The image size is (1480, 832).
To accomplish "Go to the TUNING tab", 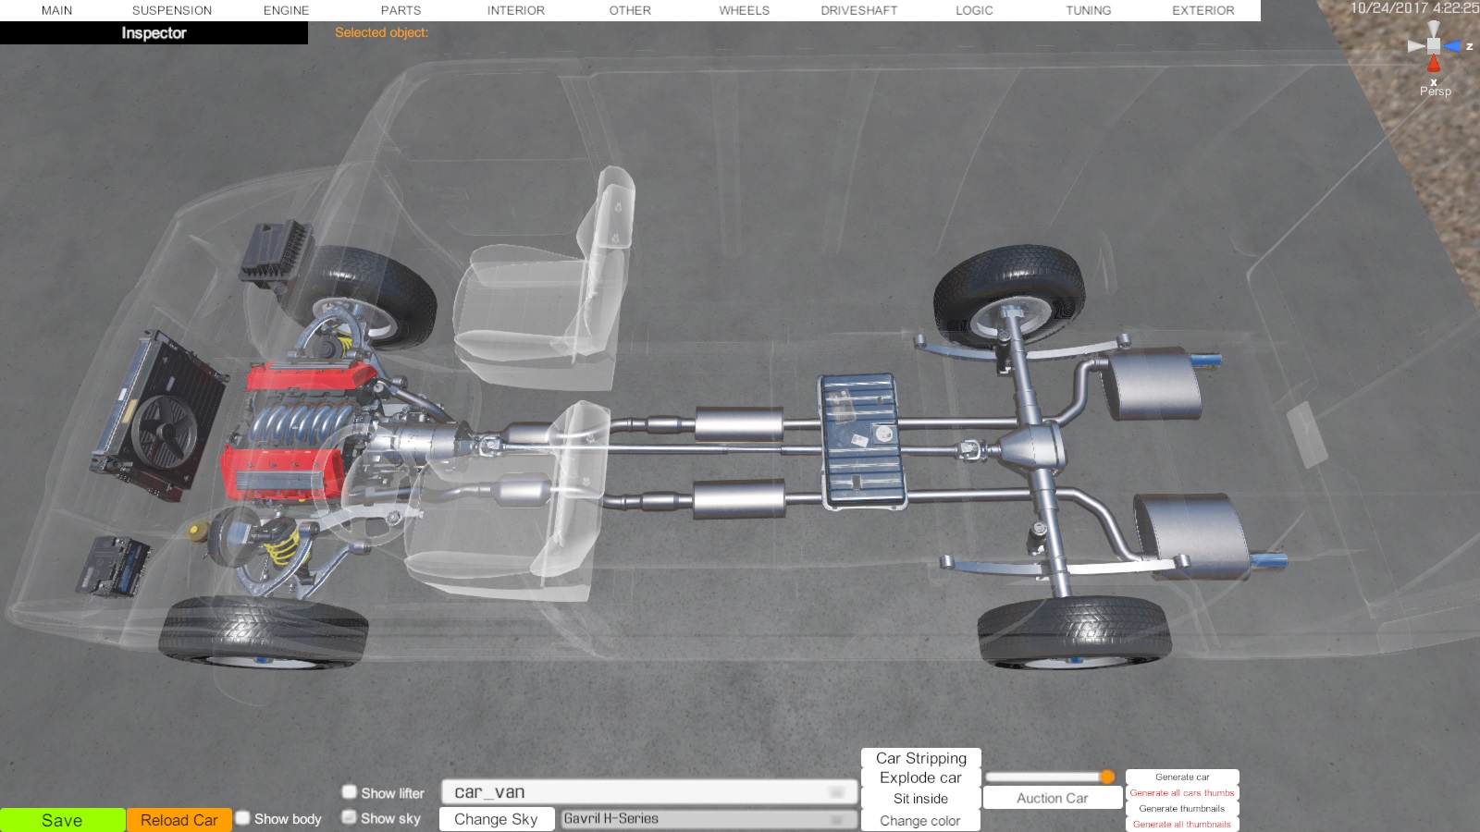I will coord(1088,10).
